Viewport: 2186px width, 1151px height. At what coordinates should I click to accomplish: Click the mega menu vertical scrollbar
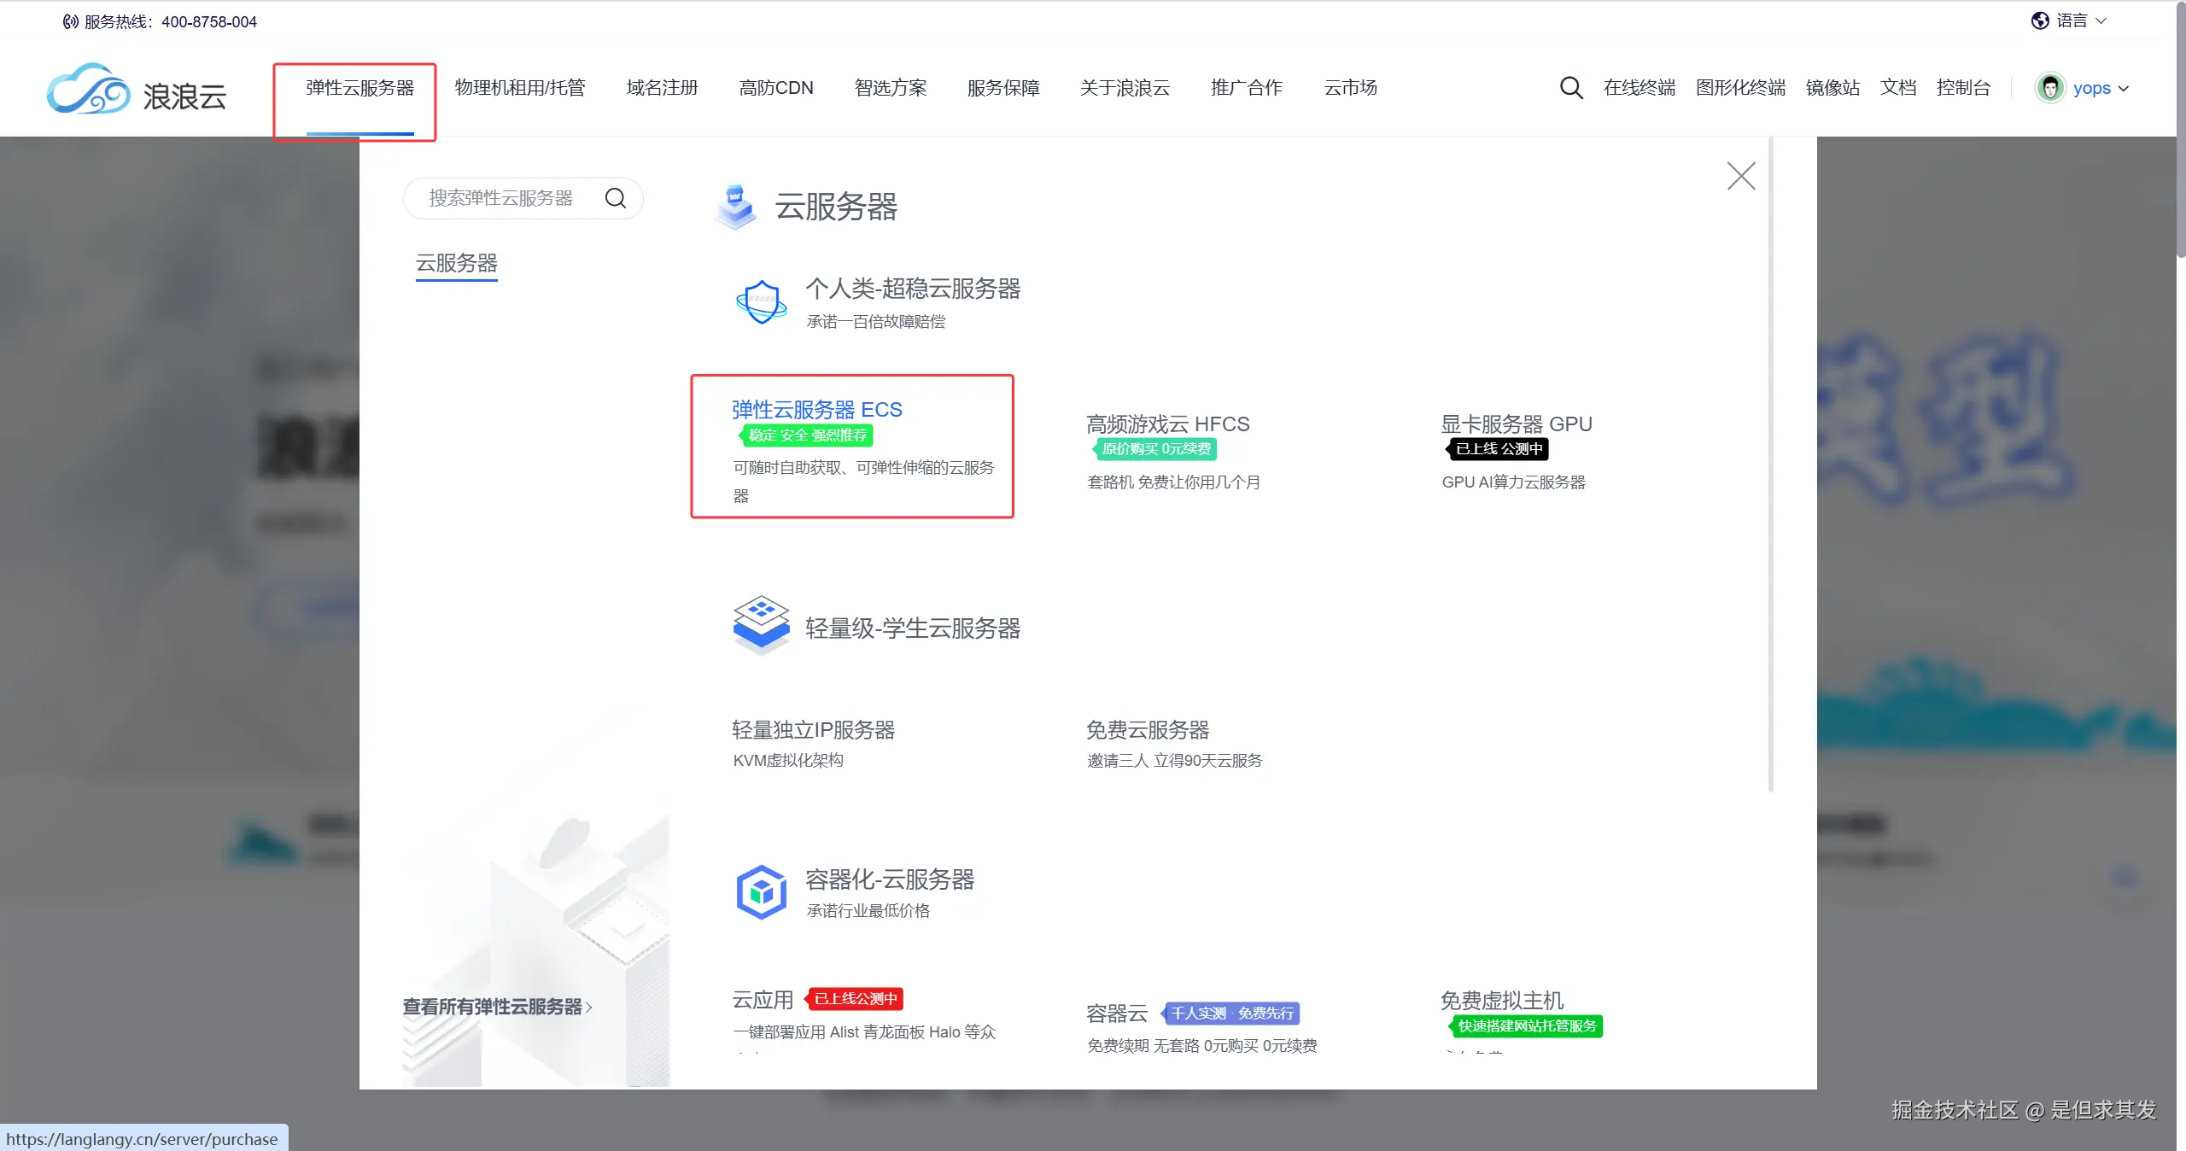pos(1771,465)
